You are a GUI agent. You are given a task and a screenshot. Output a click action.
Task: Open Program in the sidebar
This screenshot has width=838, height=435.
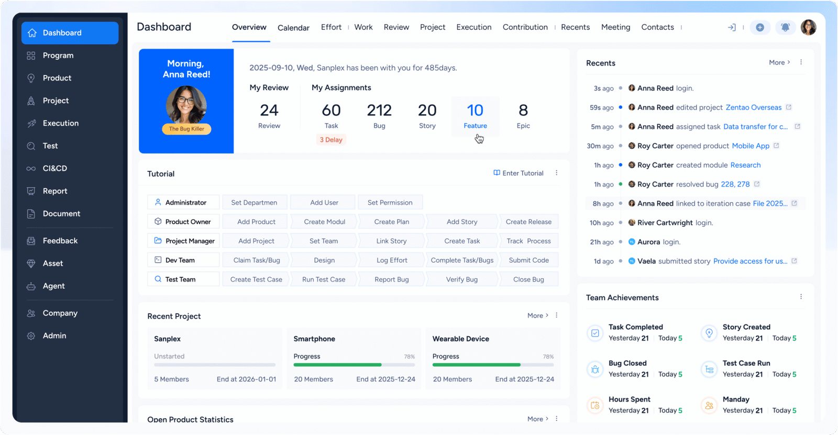coord(70,56)
